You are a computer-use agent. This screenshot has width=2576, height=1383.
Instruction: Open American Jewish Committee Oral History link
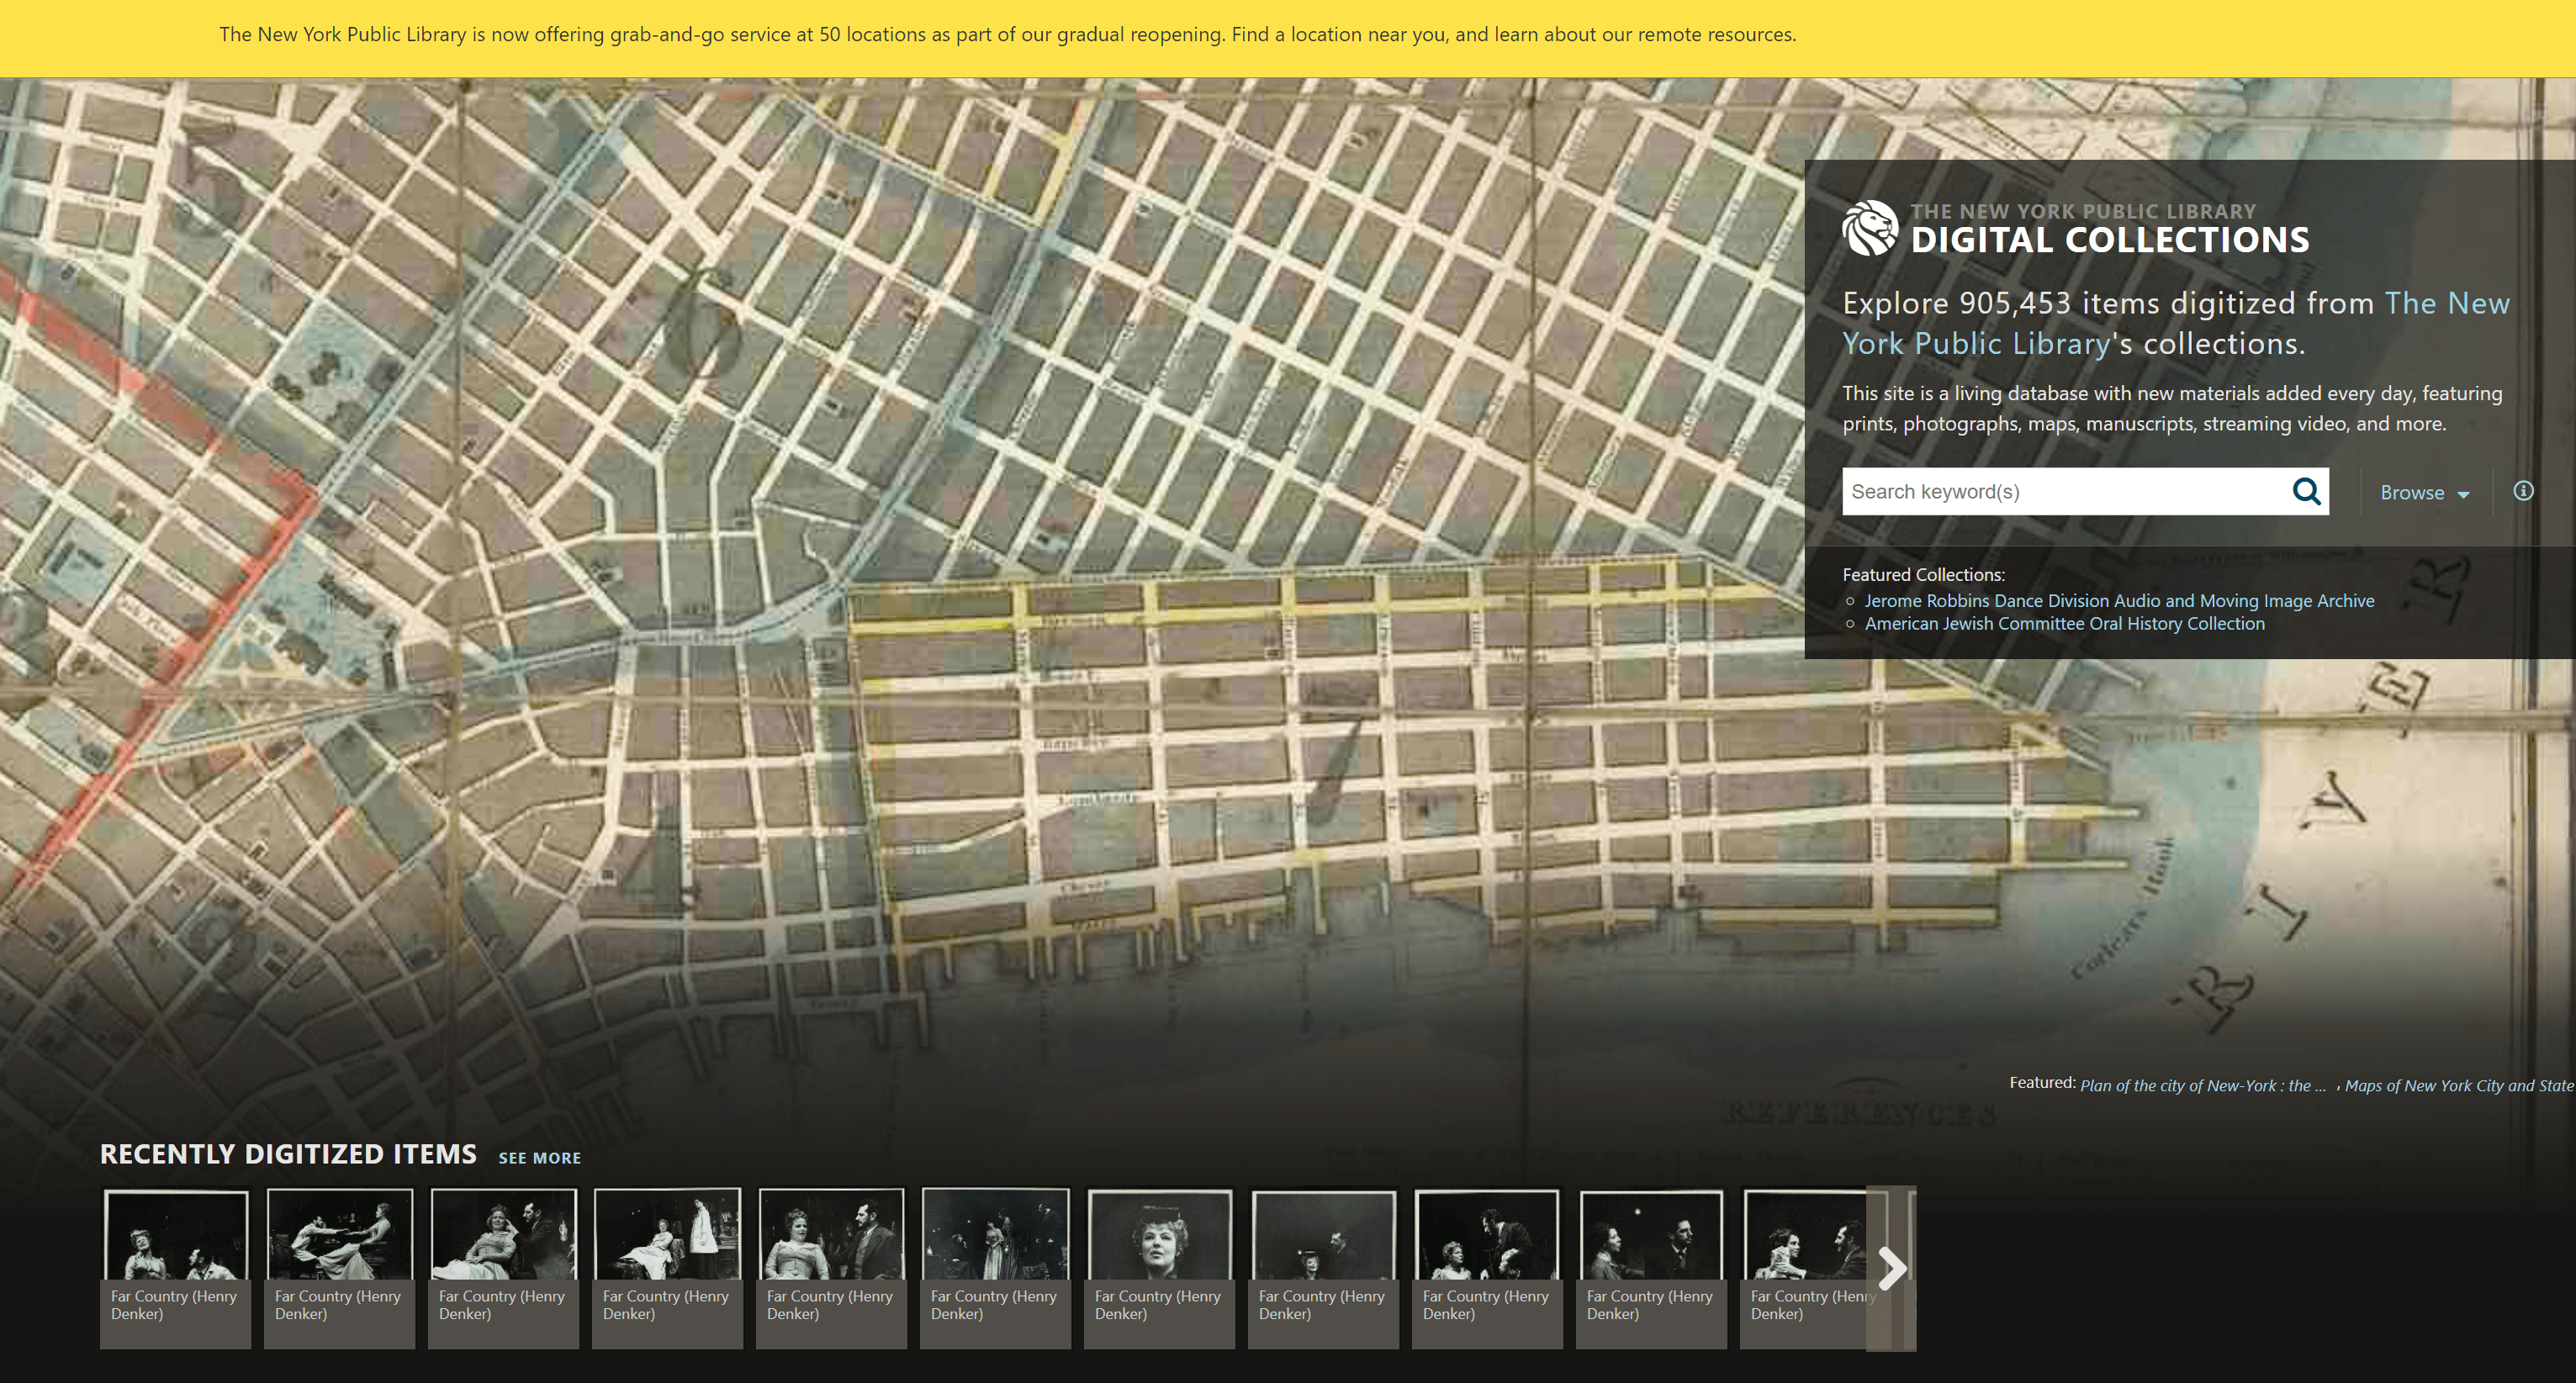[x=2064, y=624]
